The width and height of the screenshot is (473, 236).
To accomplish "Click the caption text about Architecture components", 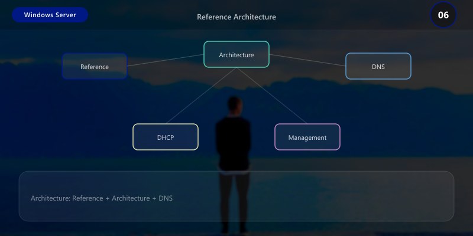I will click(102, 198).
